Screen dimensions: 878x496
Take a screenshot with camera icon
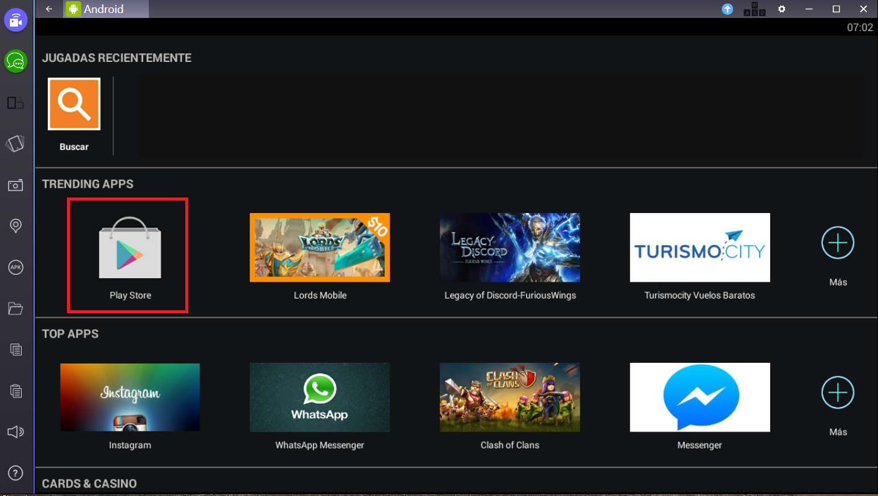pyautogui.click(x=15, y=185)
